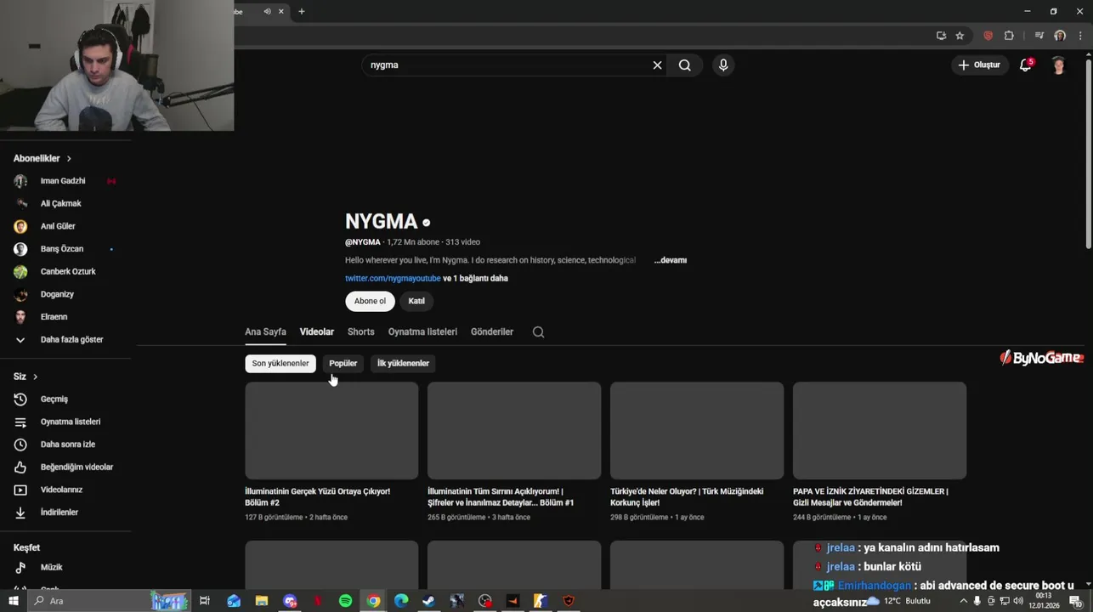Open the notifications bell
Image resolution: width=1093 pixels, height=612 pixels.
1026,65
